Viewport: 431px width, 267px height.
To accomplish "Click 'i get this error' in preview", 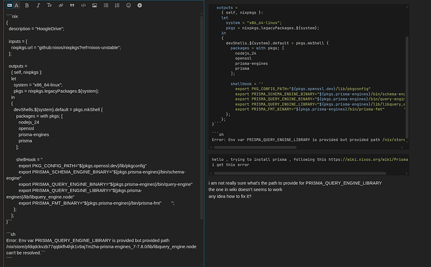I will coord(230,165).
